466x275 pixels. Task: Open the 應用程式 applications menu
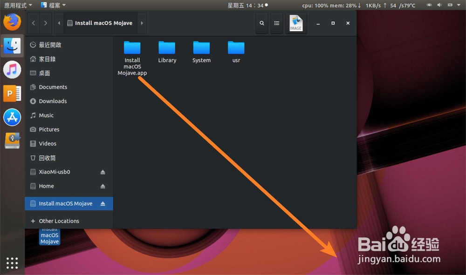[18, 5]
